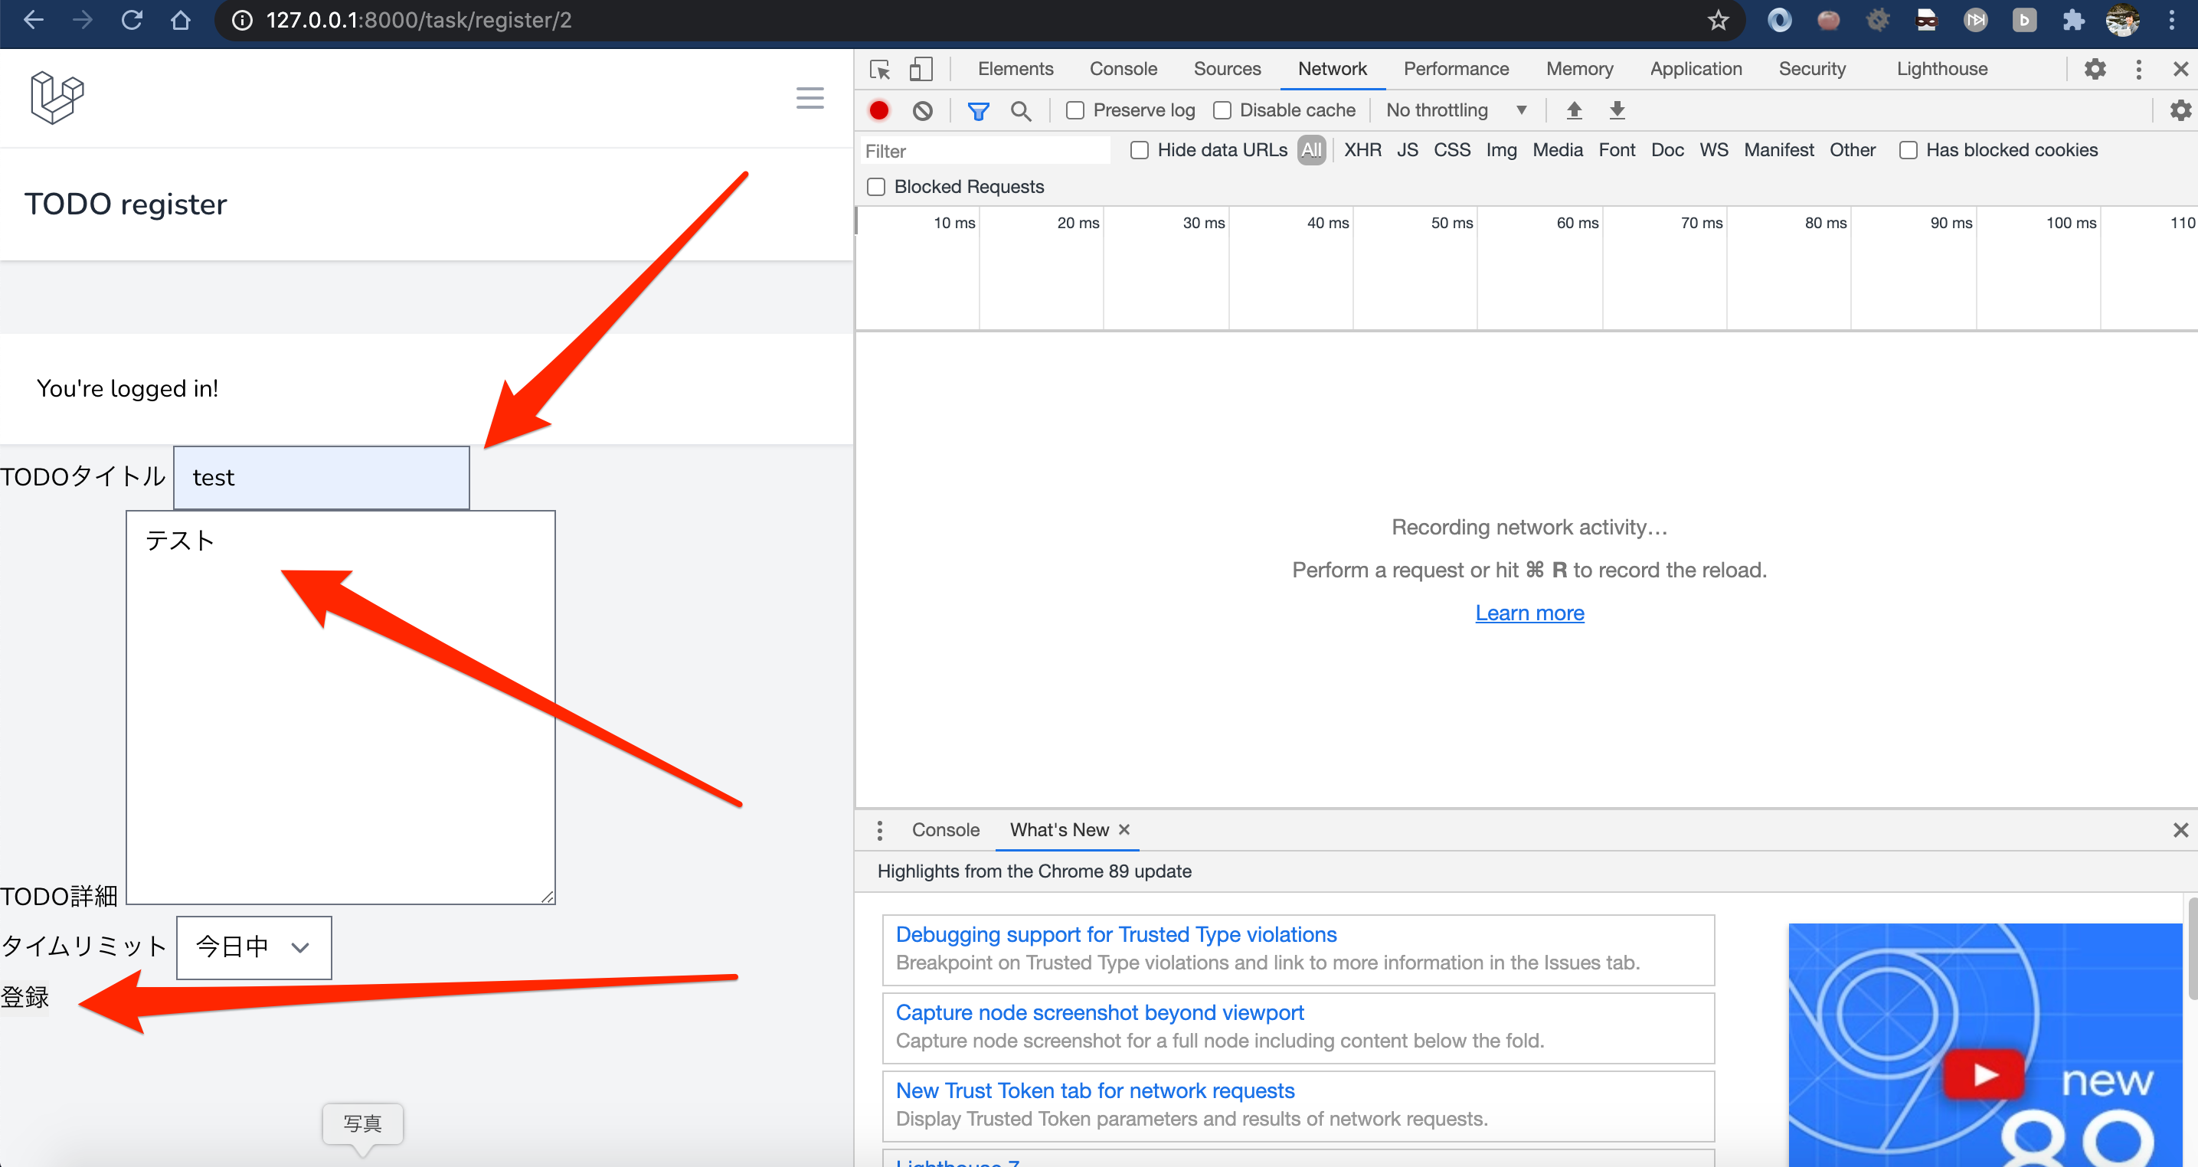The image size is (2198, 1167).
Task: Click the TODO title text field
Action: tap(322, 477)
